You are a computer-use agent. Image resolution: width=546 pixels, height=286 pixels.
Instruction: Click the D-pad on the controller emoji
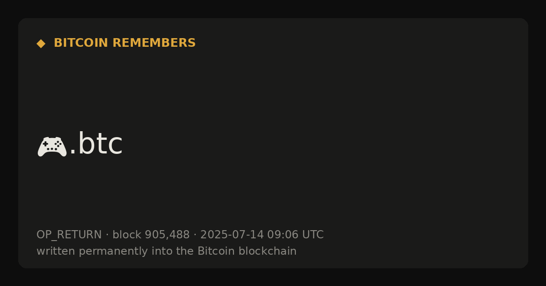45,143
